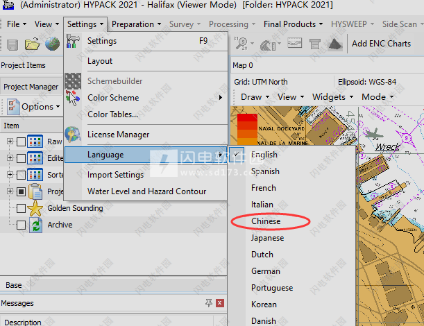The height and width of the screenshot is (326, 424).
Task: Click the Map 0 tab
Action: click(x=243, y=65)
